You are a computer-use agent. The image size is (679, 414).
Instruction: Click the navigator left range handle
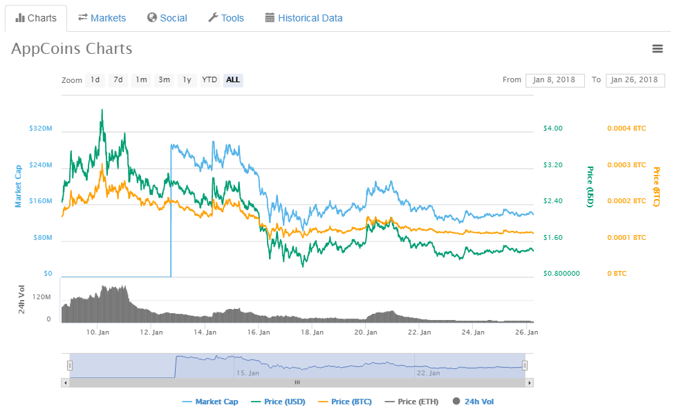tap(70, 366)
